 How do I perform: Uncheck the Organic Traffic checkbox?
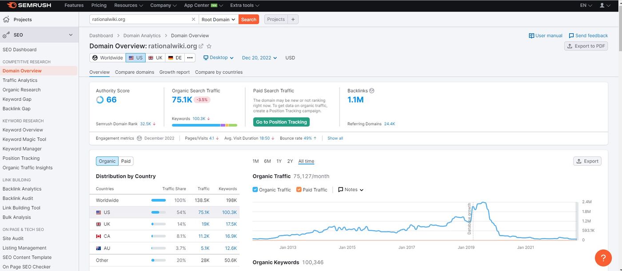click(x=255, y=190)
